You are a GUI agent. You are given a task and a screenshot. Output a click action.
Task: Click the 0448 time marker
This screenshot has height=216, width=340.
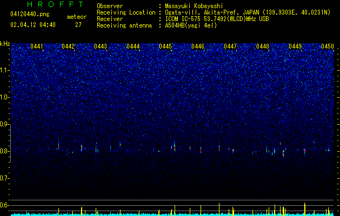(263, 46)
